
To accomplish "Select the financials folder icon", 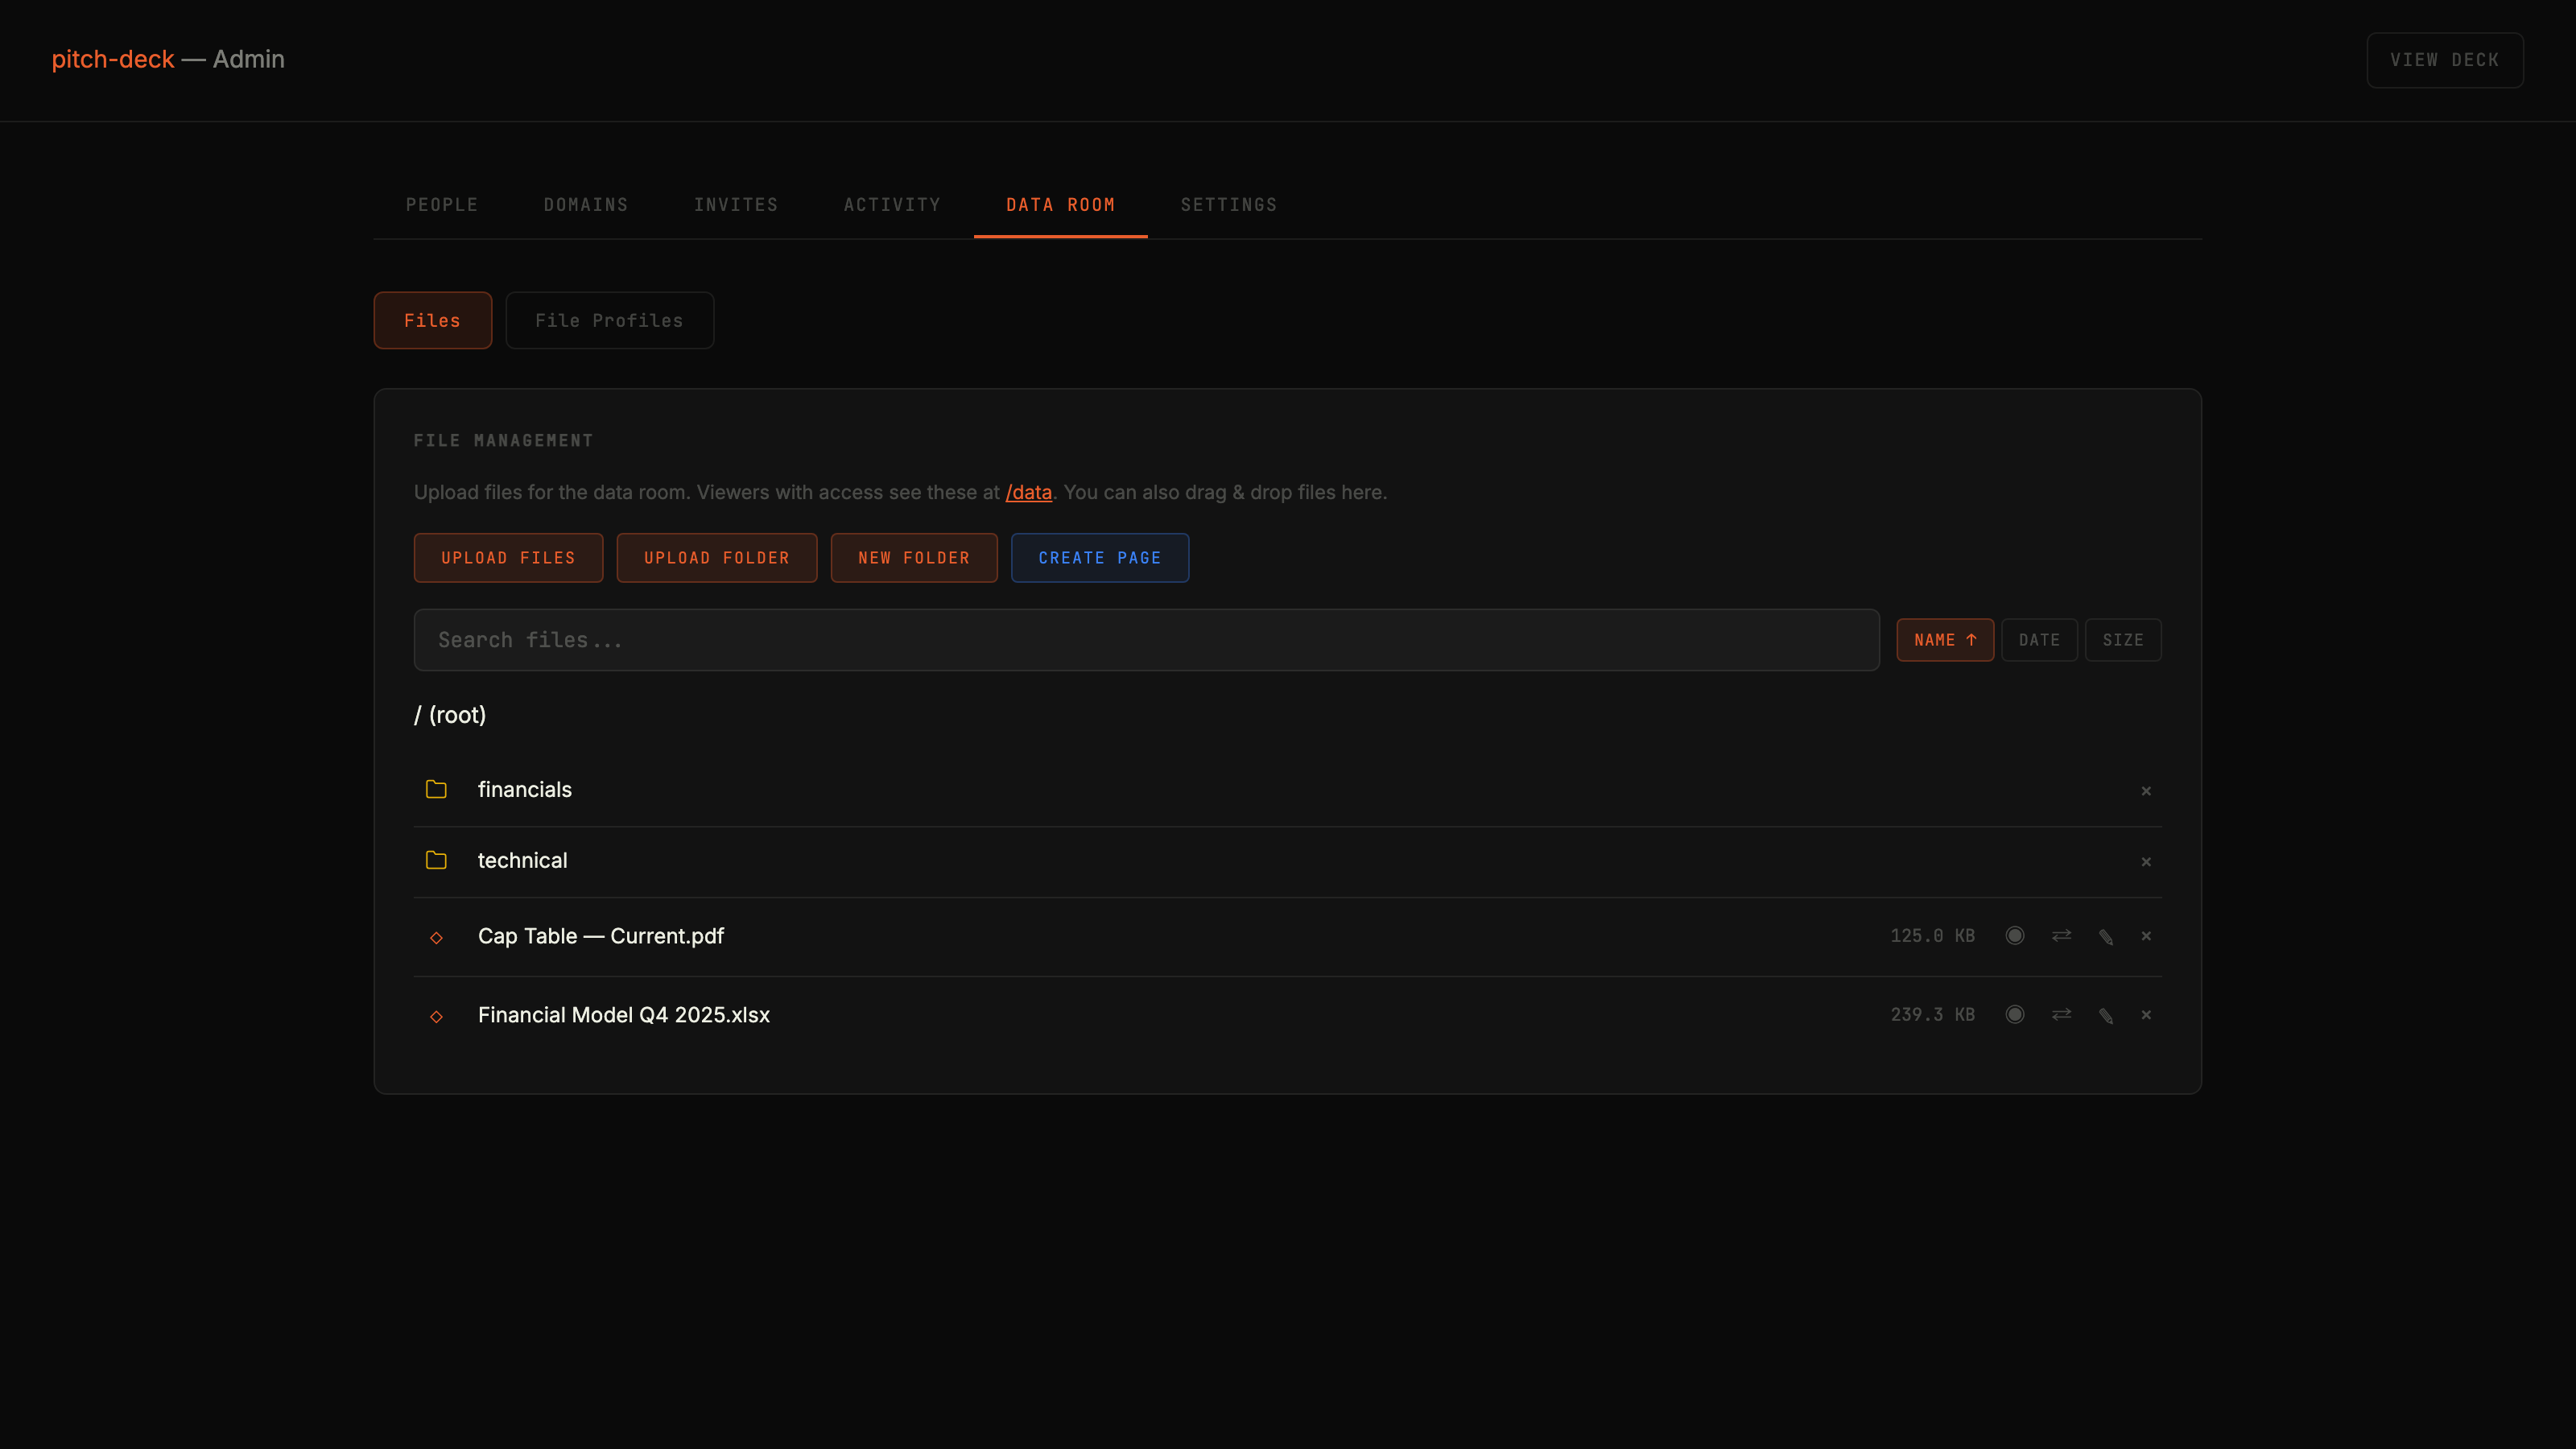I will tap(436, 789).
